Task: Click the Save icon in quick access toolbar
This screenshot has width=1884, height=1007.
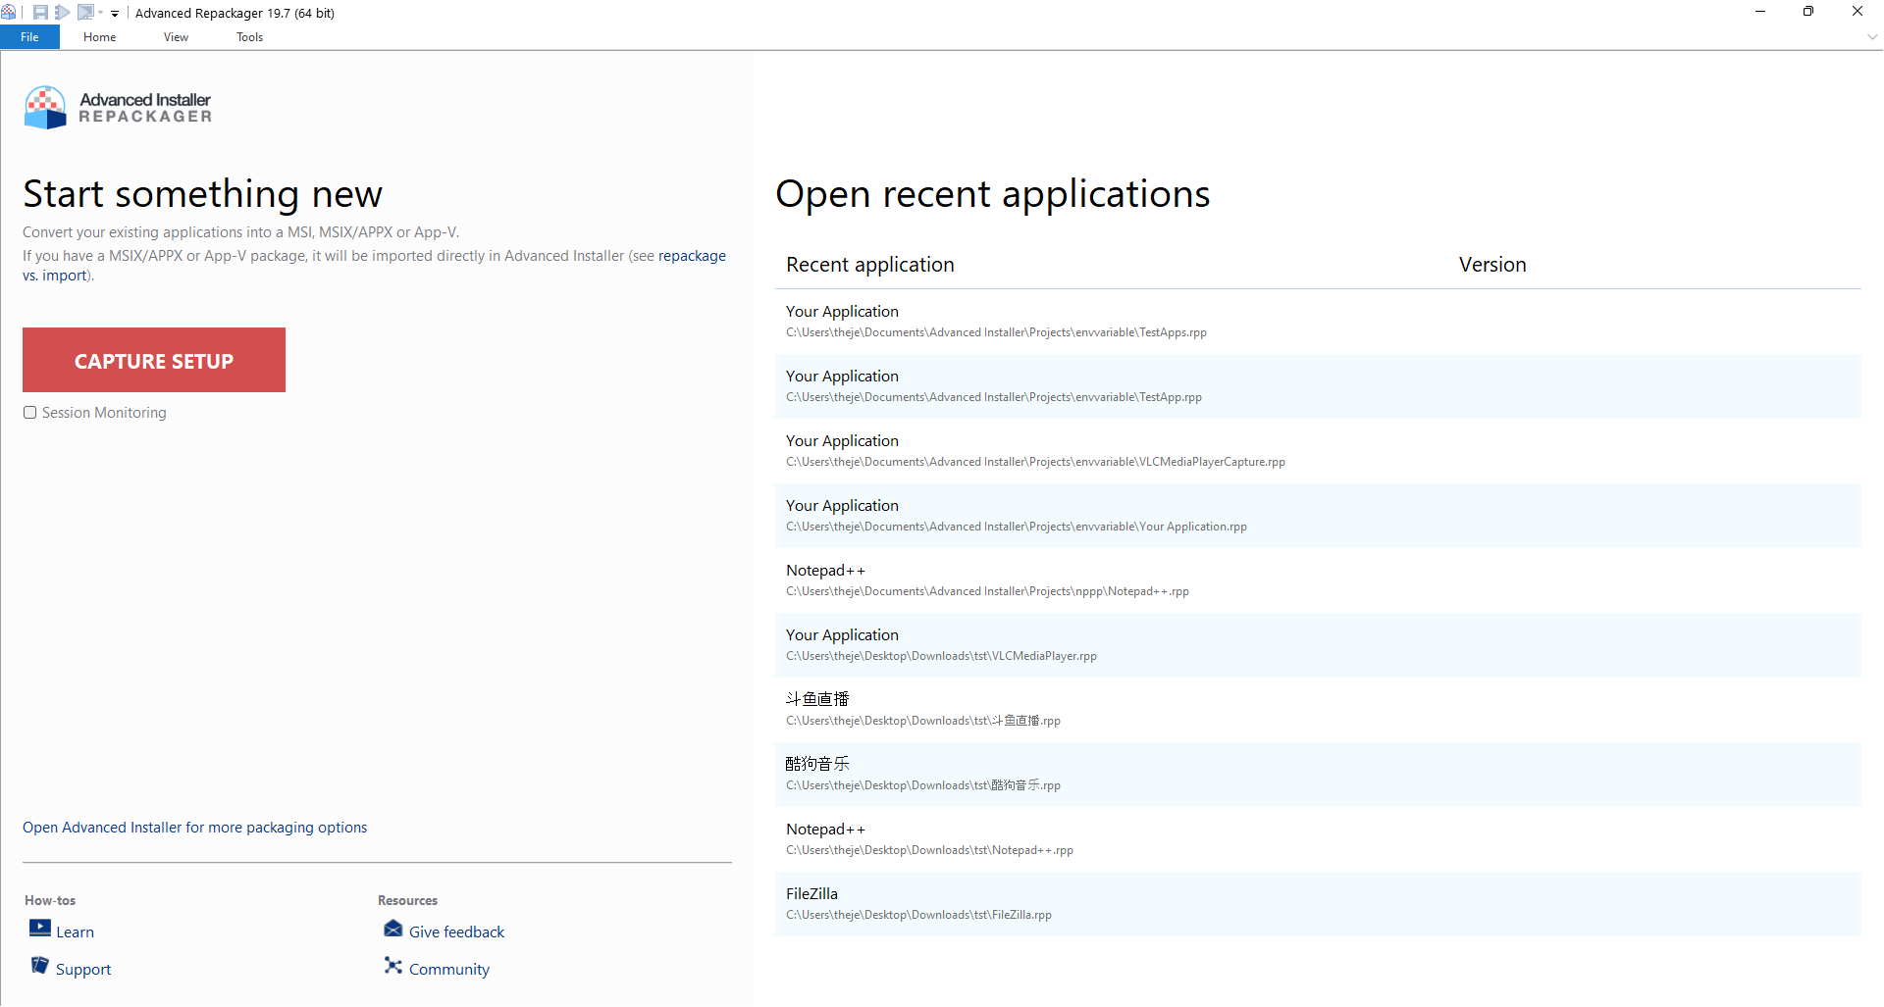Action: pos(40,13)
